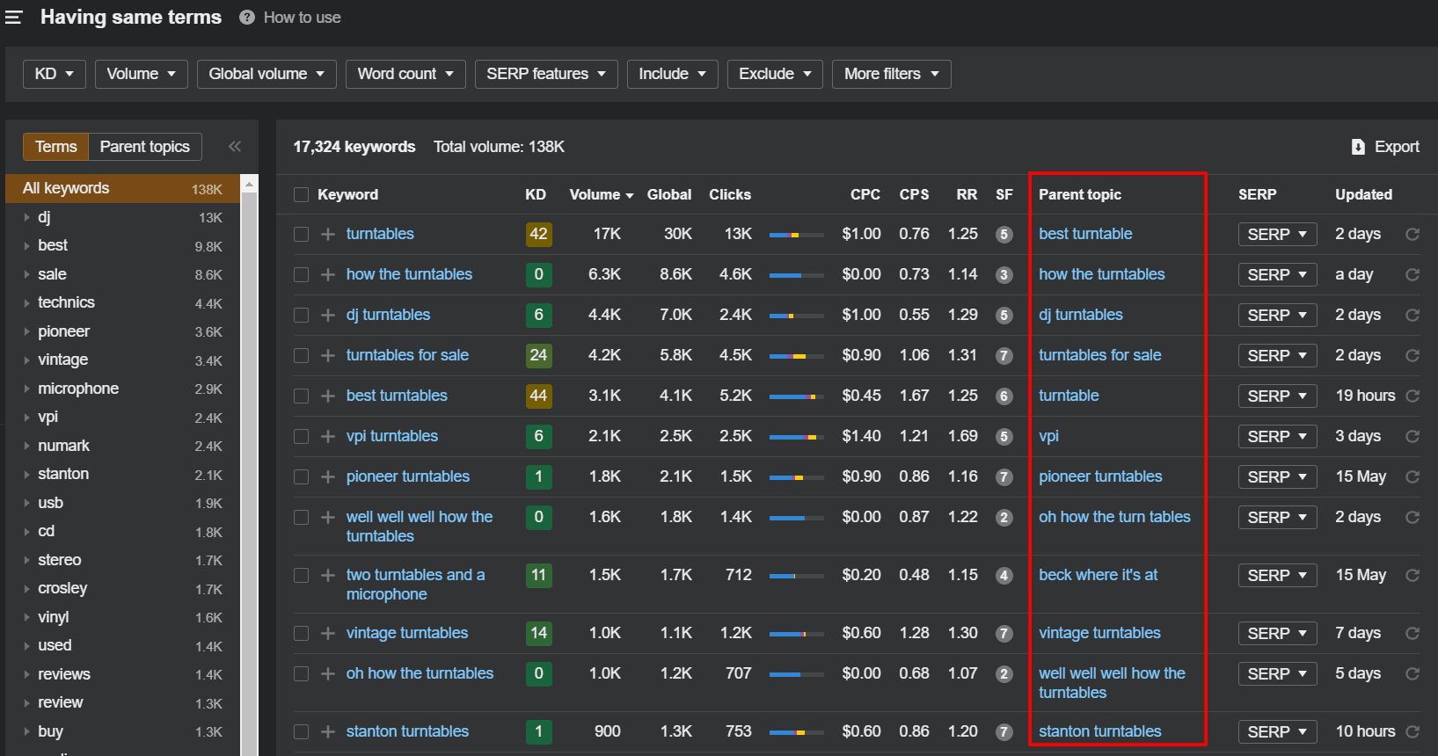This screenshot has height=756, width=1438.
Task: Click parent topic 'beck where it's at'
Action: pyautogui.click(x=1098, y=575)
